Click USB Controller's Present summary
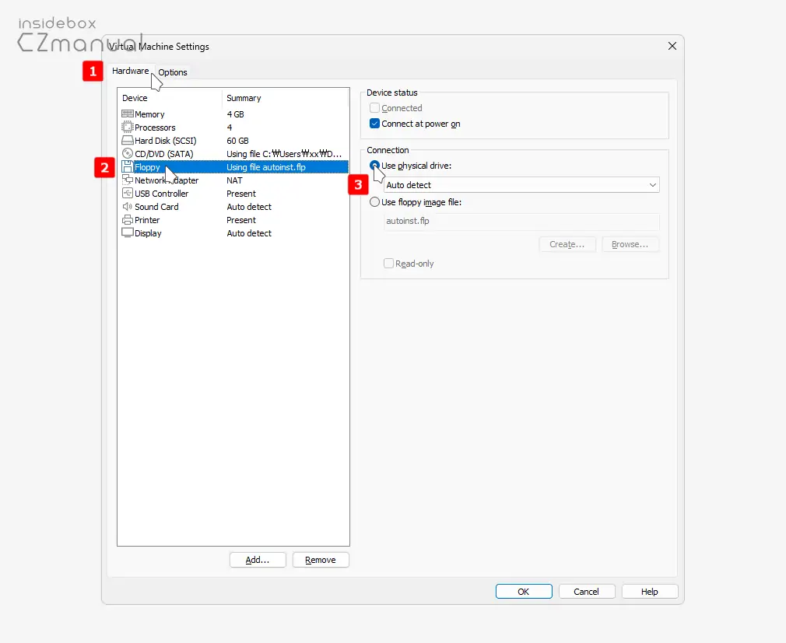The image size is (786, 643). pyautogui.click(x=241, y=194)
